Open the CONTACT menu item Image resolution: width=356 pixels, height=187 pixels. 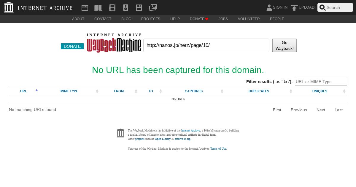103,19
